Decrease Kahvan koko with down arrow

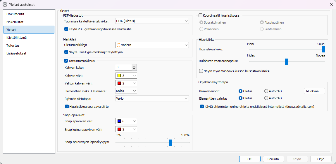point(134,69)
